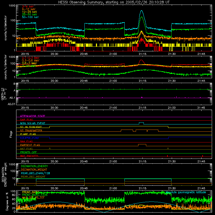The height and width of the screenshot is (215, 215).
Task: Select the AAZ_FLAG label
Action: [26, 149]
